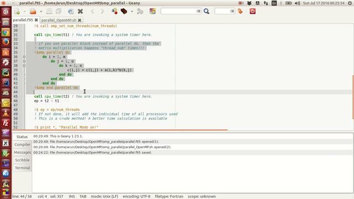This screenshot has height=199, width=354.
Task: Open the network indicator in top panel
Action: 265,3
